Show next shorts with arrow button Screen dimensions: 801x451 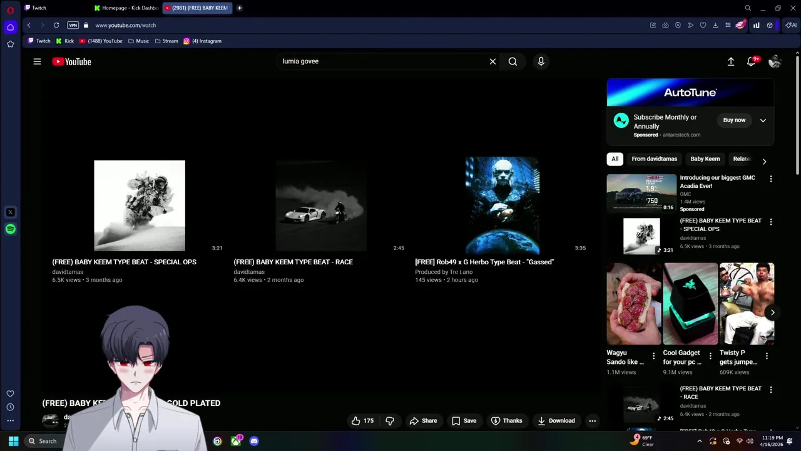[x=772, y=312]
